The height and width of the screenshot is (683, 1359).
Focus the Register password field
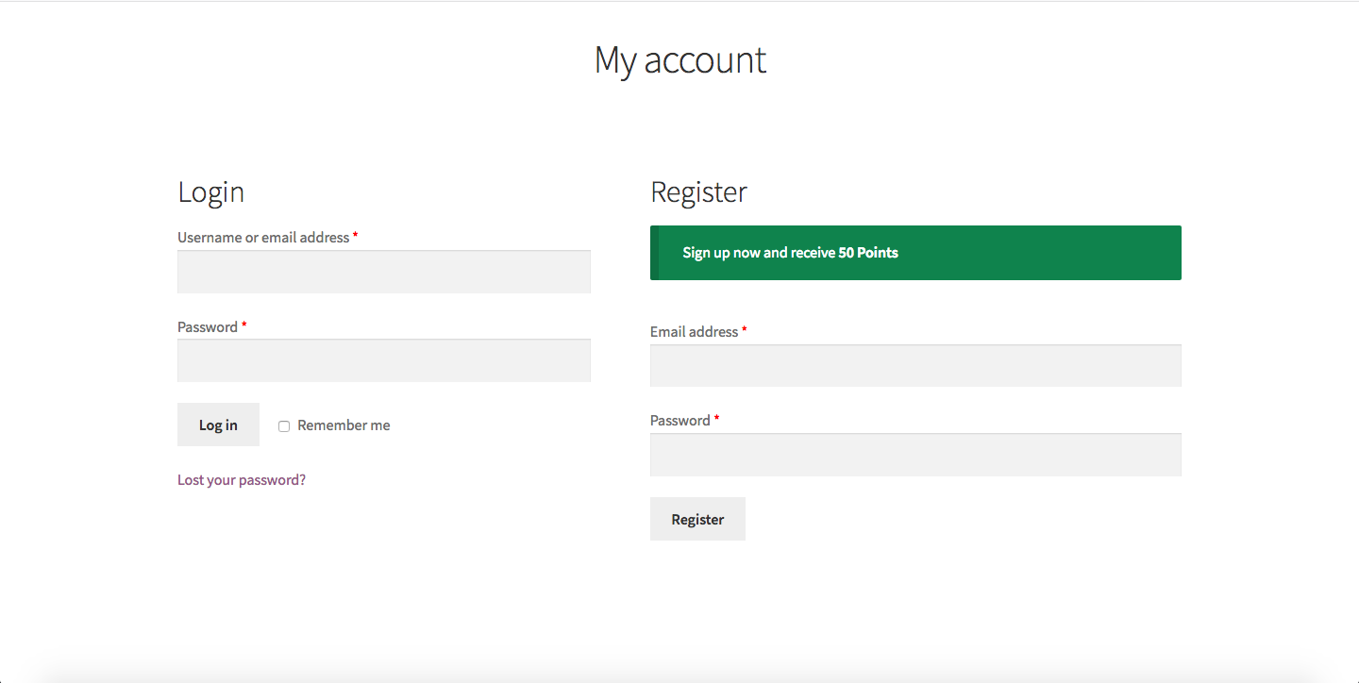point(915,455)
